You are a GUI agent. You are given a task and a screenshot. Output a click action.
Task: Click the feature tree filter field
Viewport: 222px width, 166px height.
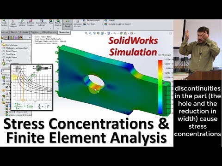[x=16, y=41]
